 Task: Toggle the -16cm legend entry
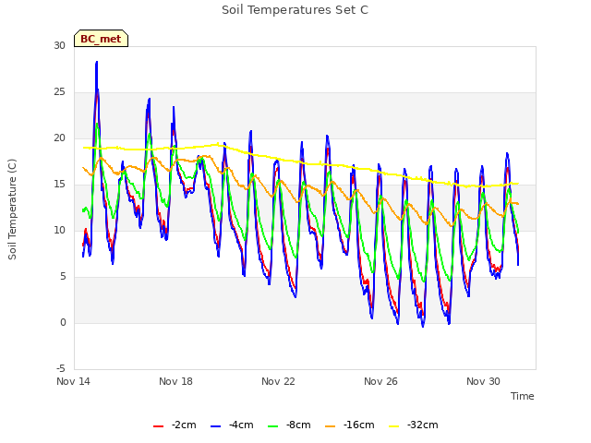[350, 425]
